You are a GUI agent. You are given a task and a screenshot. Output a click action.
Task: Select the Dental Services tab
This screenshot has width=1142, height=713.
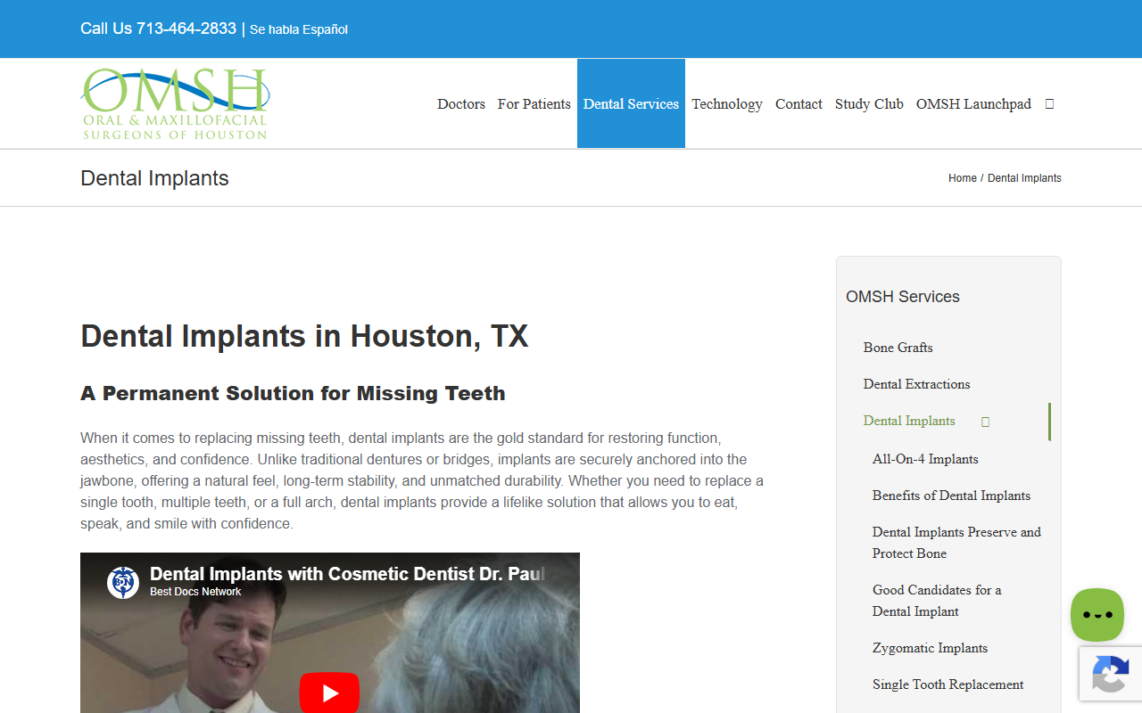(631, 103)
